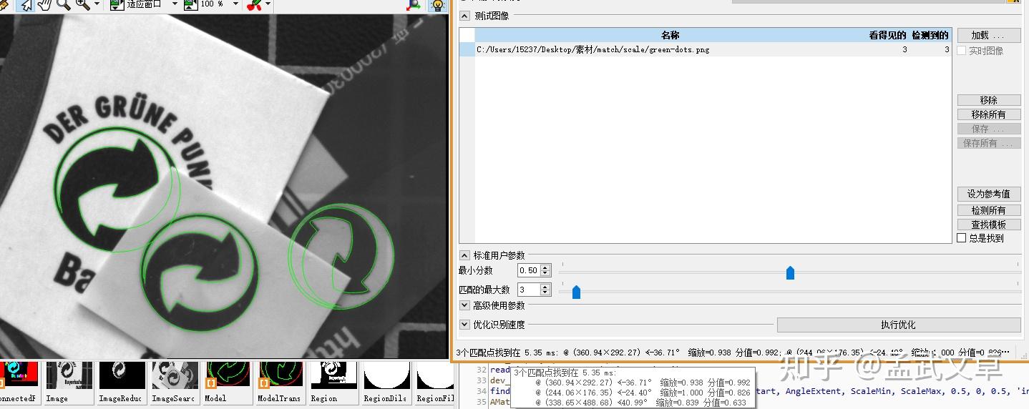The width and height of the screenshot is (1029, 409).
Task: Toggle the light bulb icon
Action: coord(437,5)
